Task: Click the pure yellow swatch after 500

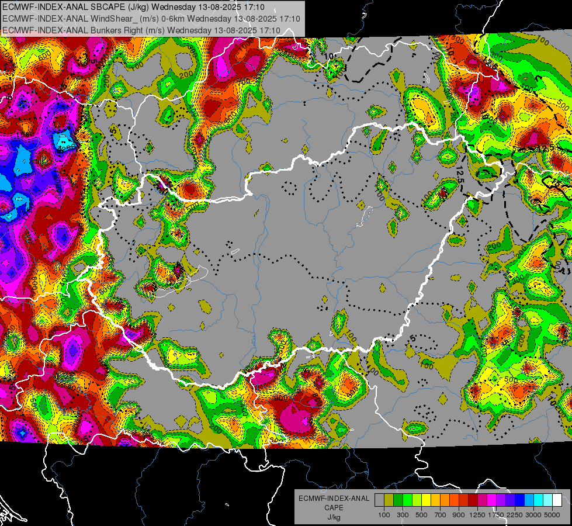Action: tap(426, 500)
